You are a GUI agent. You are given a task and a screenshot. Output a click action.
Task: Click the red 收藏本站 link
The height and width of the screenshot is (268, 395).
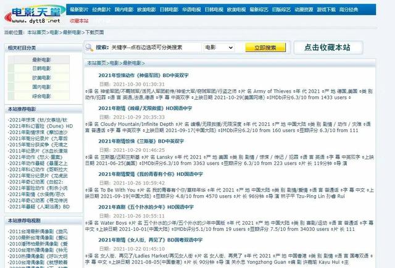click(x=79, y=20)
